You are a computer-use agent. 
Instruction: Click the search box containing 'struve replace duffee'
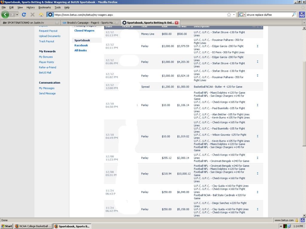click(269, 15)
